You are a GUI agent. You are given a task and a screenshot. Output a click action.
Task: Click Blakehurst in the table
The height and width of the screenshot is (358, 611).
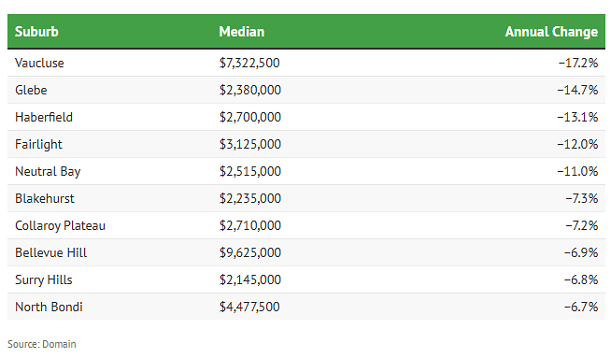(x=45, y=198)
